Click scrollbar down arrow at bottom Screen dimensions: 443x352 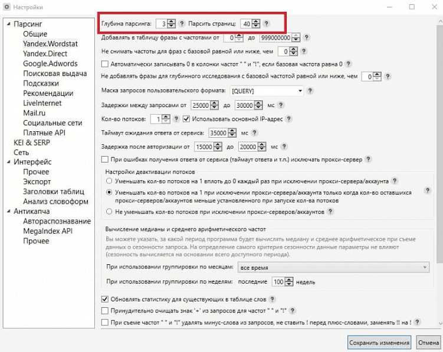[440, 324]
